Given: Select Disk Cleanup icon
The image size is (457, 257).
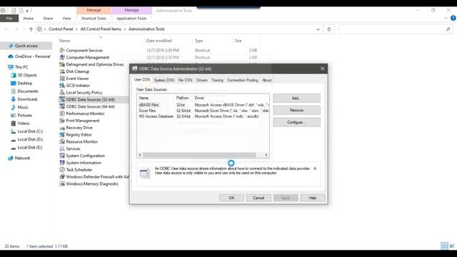Looking at the screenshot, I should coord(62,71).
